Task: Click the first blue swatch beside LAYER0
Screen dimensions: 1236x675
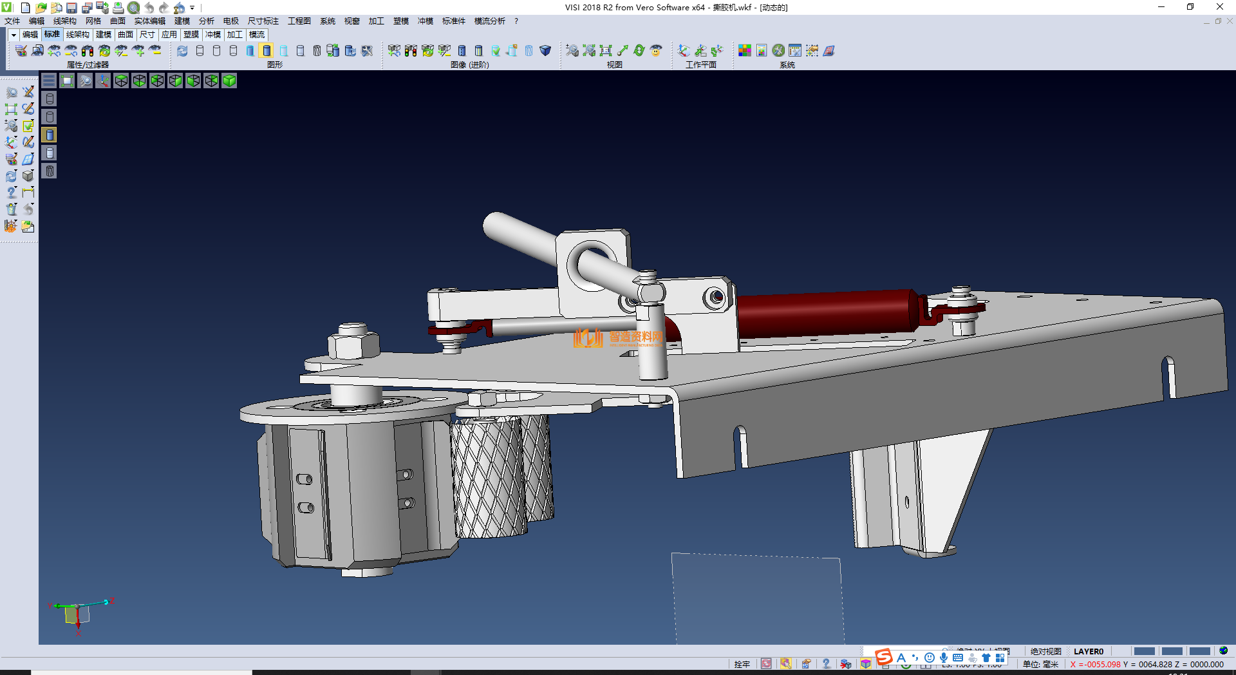Action: pyautogui.click(x=1144, y=651)
